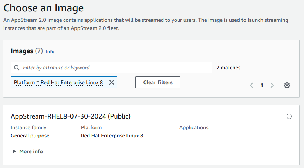Screen dimensions: 304x168
Task: Click the AppStream-RHEL8-07-30-2024 (Public) title
Action: pos(71,116)
